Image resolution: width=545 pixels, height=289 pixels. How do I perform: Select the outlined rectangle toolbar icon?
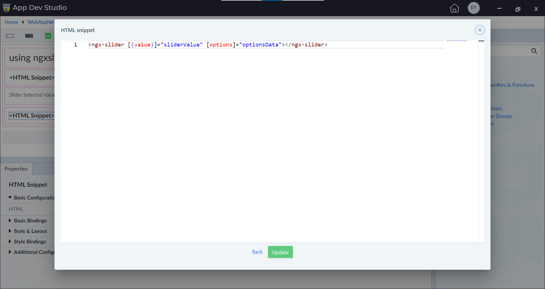click(x=10, y=36)
